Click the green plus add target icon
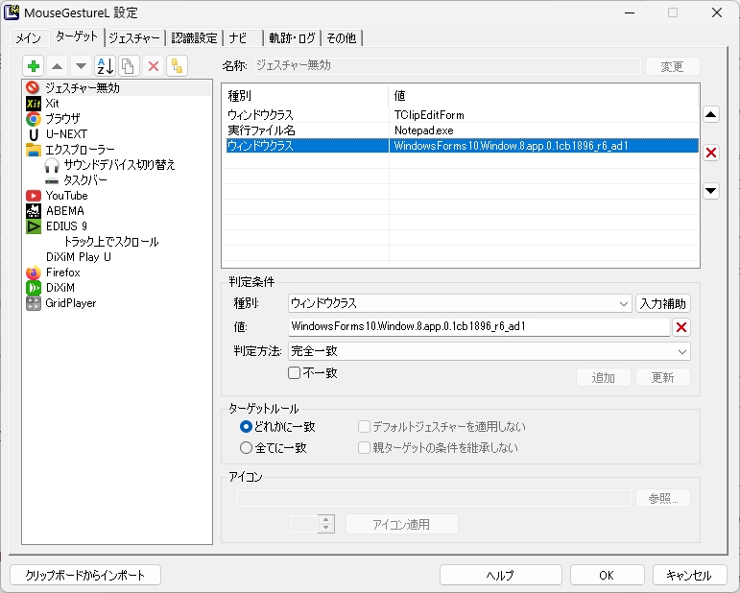The height and width of the screenshot is (593, 740). click(x=34, y=66)
